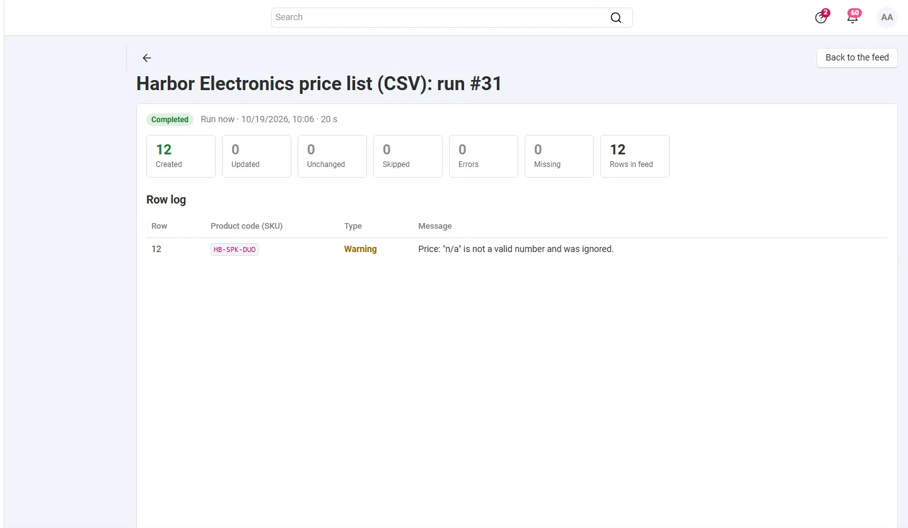
Task: Click the Row column header
Action: click(x=160, y=226)
